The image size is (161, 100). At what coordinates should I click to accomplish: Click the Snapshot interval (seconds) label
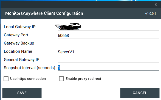(29, 68)
